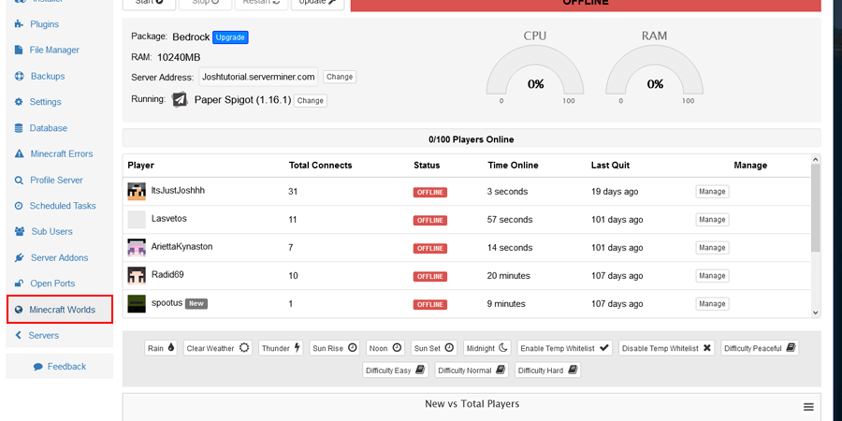Set time to Midnight

pyautogui.click(x=487, y=348)
